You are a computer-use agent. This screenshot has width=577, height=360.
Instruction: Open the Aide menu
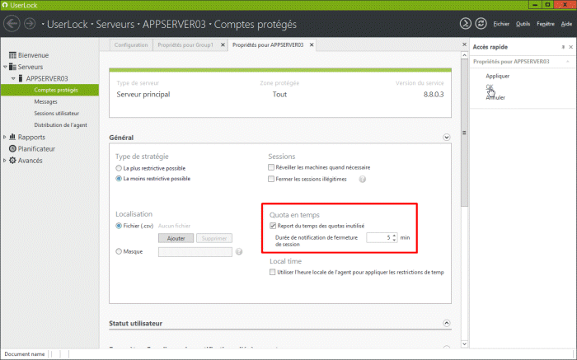point(566,24)
